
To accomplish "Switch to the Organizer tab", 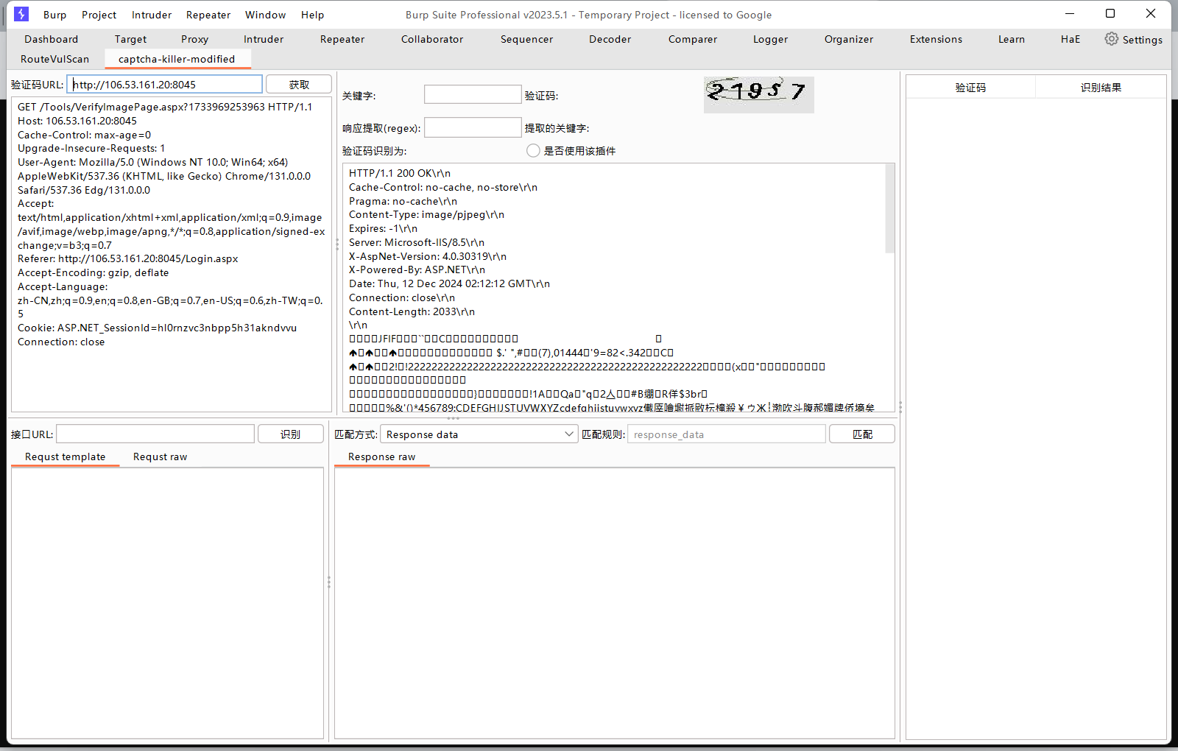I will coord(849,39).
